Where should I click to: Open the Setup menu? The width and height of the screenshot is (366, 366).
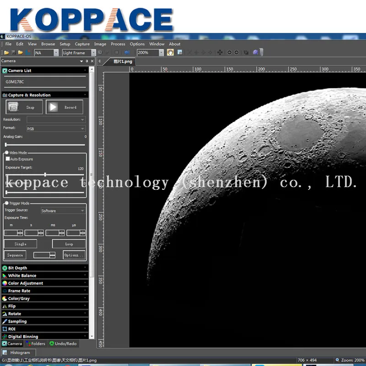point(65,44)
